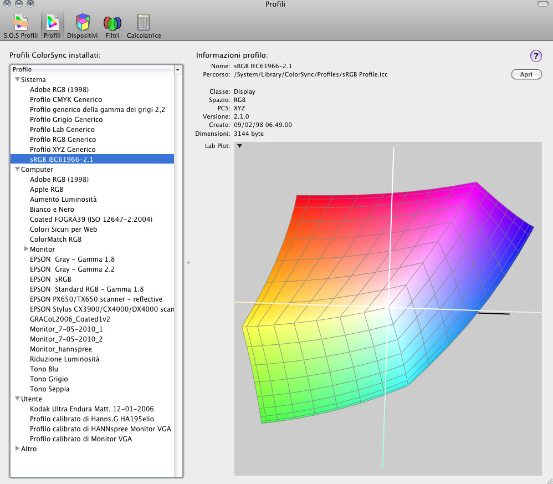
Task: Open the S.O.S Profili toolbar icon
Action: (x=21, y=23)
